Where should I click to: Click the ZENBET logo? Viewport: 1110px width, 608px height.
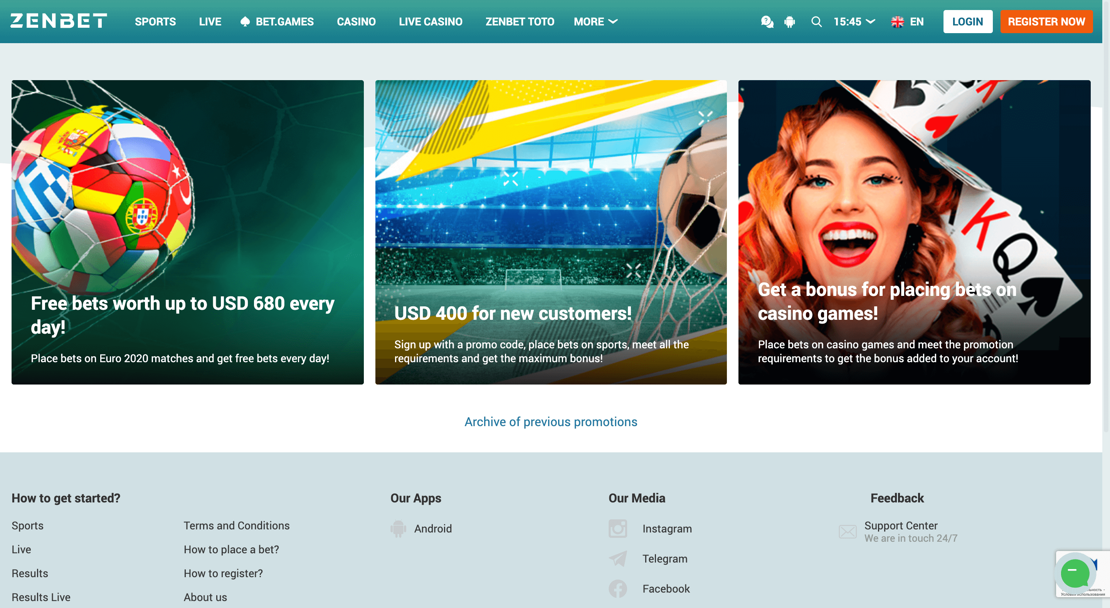[x=59, y=21]
